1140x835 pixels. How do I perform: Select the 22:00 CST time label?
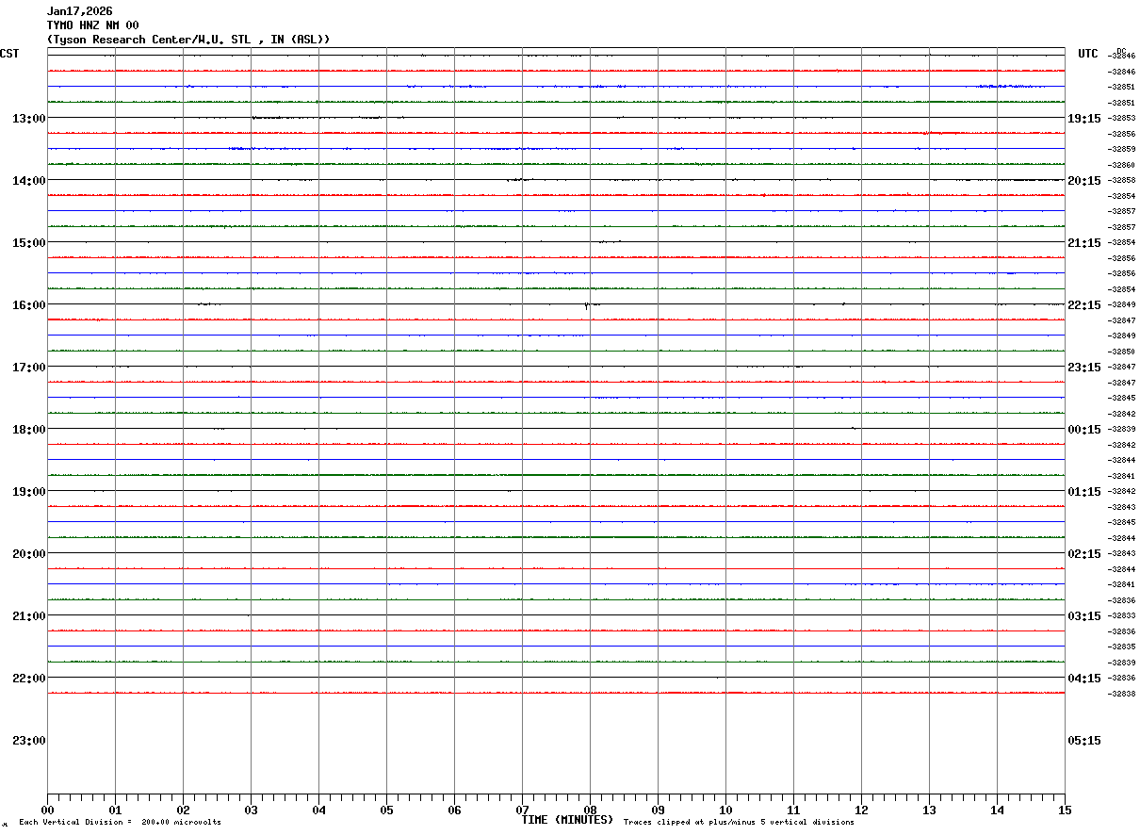point(29,679)
